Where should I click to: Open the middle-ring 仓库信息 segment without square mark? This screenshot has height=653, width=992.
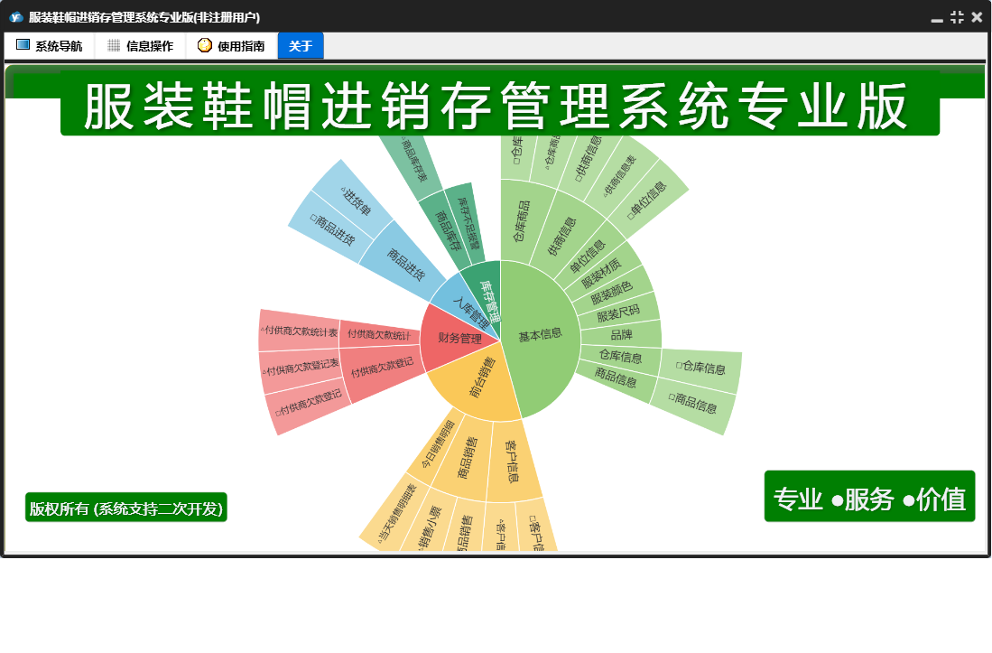coord(620,356)
